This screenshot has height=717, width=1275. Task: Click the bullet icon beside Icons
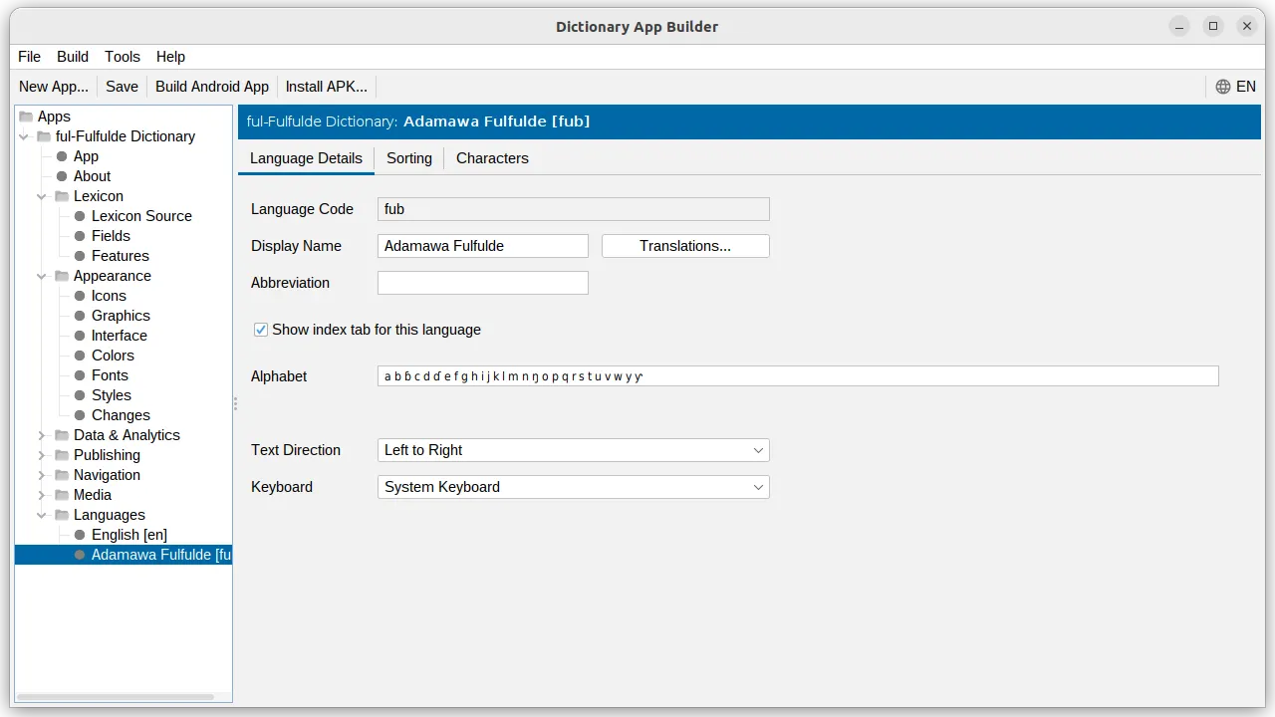tap(80, 296)
